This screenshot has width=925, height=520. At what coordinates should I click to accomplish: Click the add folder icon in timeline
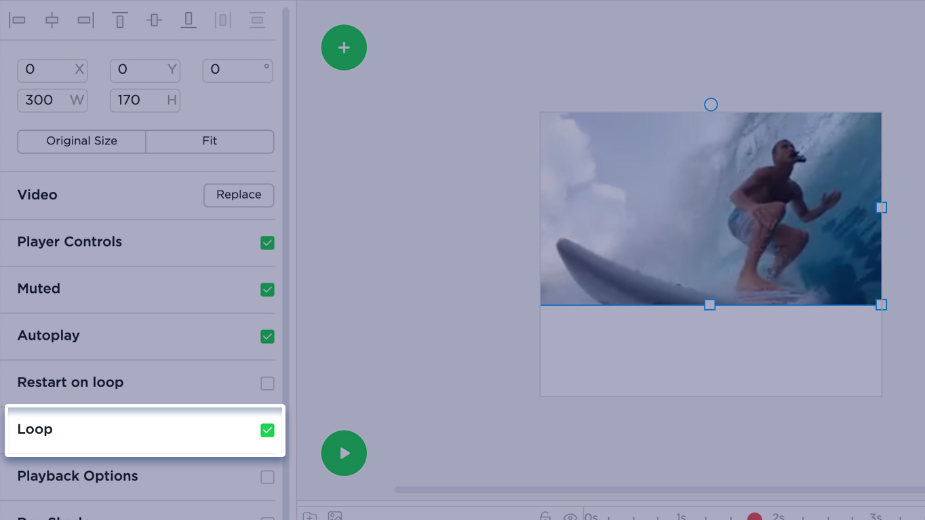click(310, 516)
